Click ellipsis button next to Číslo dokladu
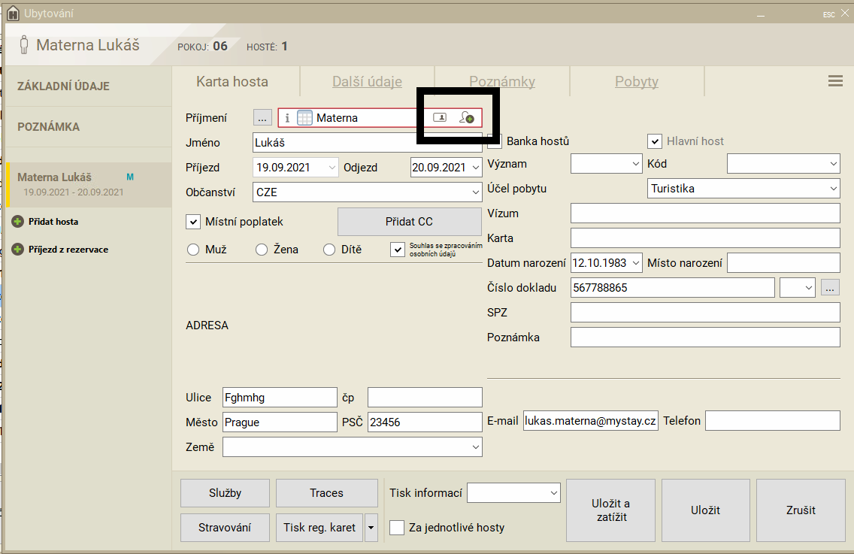 click(x=830, y=287)
